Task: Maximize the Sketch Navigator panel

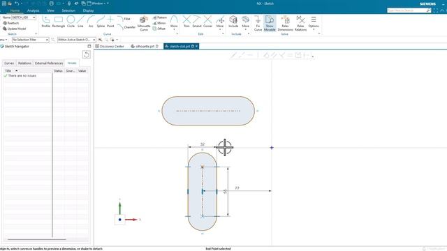Action: [89, 46]
